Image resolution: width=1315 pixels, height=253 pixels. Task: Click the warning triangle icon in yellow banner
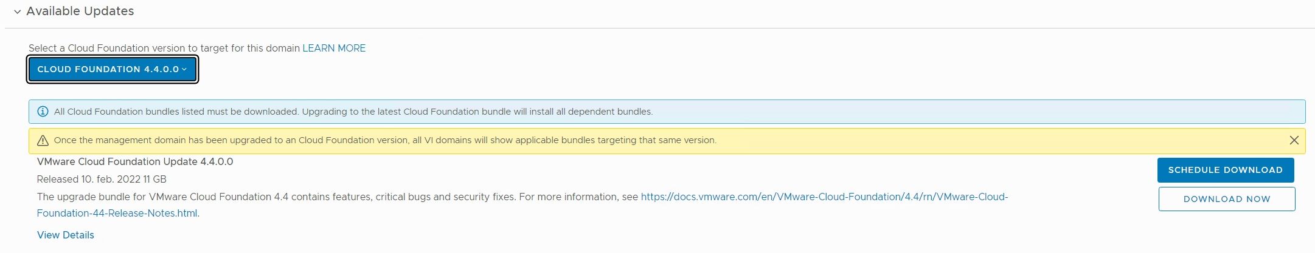click(43, 141)
